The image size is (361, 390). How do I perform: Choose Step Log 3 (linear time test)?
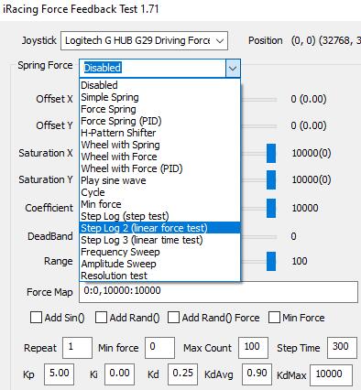(159, 240)
